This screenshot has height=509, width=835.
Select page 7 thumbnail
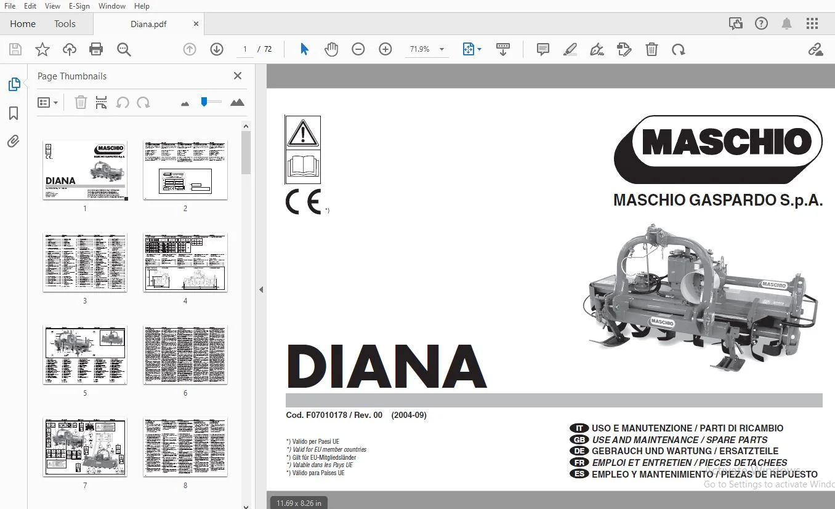coord(85,447)
